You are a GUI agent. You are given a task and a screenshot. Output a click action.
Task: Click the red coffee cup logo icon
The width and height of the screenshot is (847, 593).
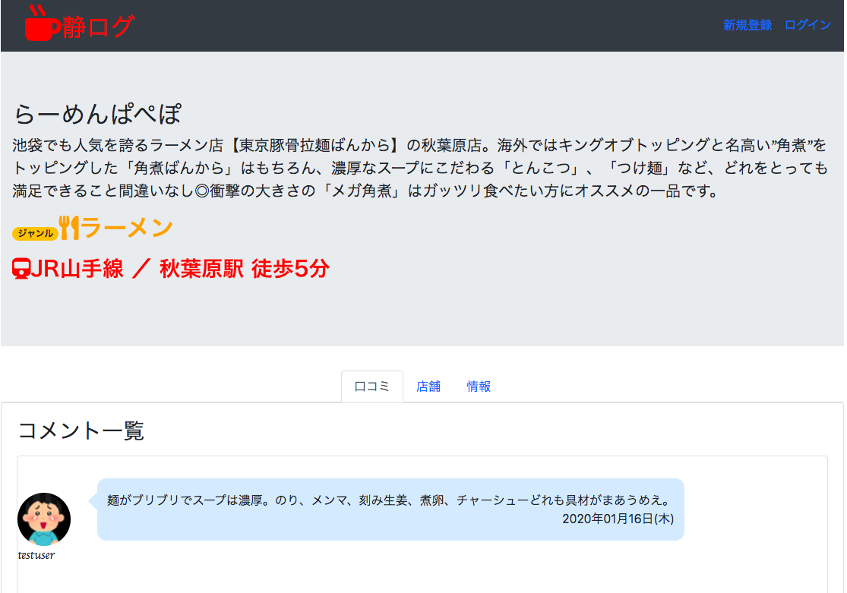41,24
